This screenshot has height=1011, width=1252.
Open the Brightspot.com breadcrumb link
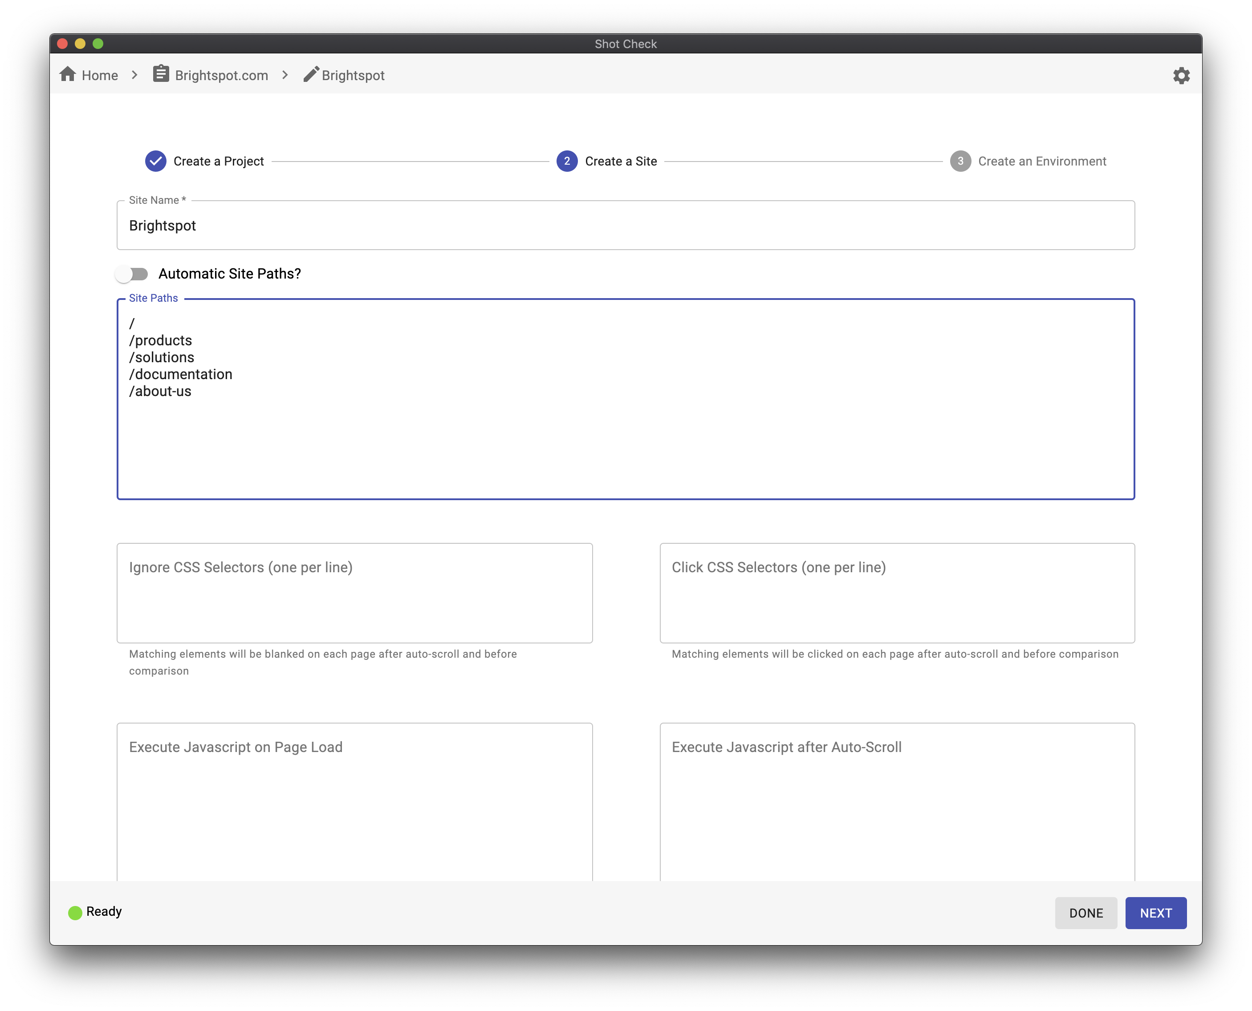(221, 75)
